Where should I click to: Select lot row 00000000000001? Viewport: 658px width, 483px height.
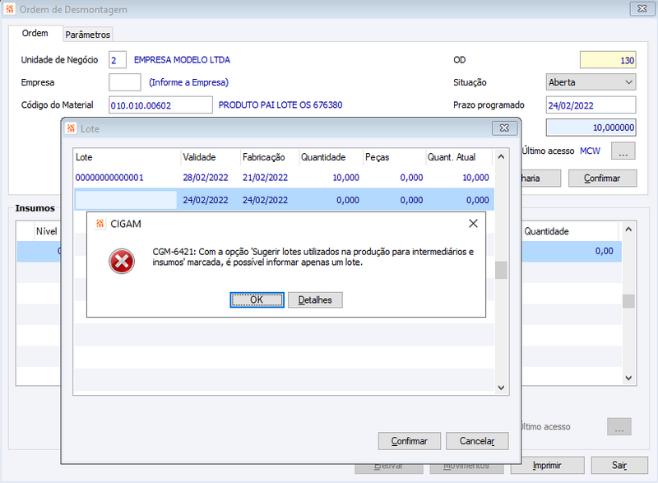(284, 178)
